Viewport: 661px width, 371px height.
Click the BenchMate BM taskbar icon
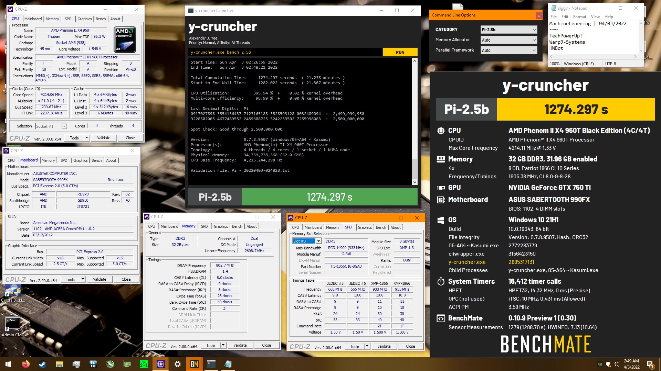195,364
